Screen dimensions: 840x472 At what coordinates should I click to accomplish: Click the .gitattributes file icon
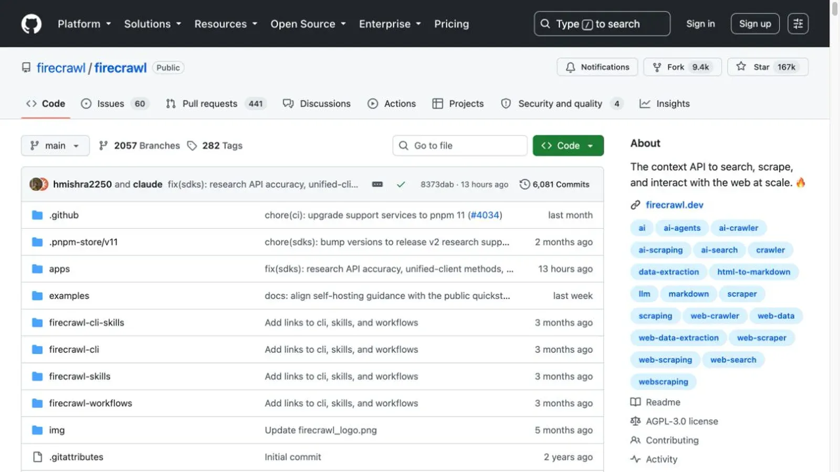(x=37, y=457)
